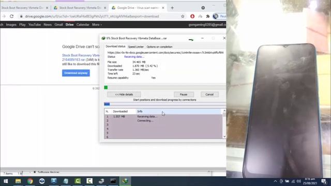
Task: Minimize the IDM download dialog
Action: pyautogui.click(x=202, y=38)
